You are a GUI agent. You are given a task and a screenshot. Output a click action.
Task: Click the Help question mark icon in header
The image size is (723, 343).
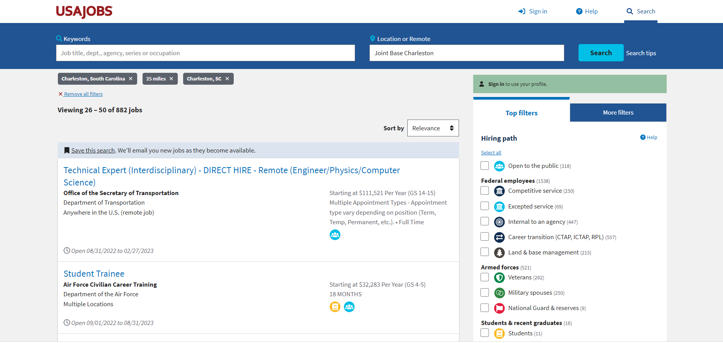click(579, 11)
